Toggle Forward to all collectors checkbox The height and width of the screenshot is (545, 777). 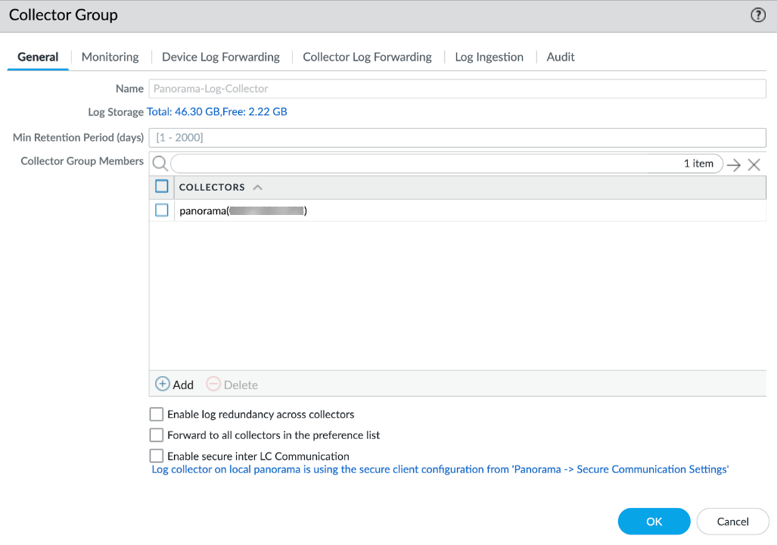tap(157, 435)
